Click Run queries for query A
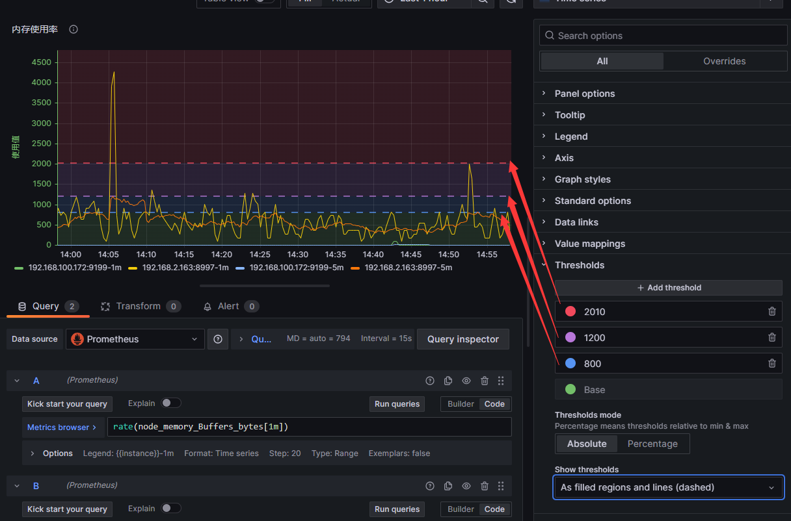The width and height of the screenshot is (791, 521). (x=397, y=404)
